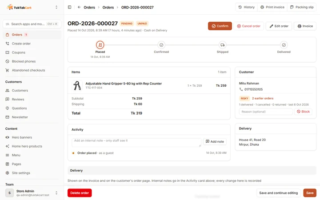The width and height of the screenshot is (320, 200).
Task: Click Cancel order button
Action: (249, 26)
